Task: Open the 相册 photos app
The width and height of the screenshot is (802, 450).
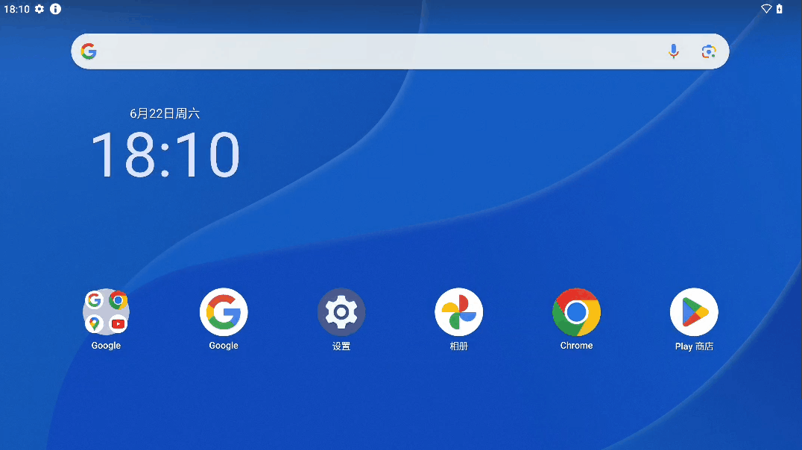Action: [x=459, y=312]
